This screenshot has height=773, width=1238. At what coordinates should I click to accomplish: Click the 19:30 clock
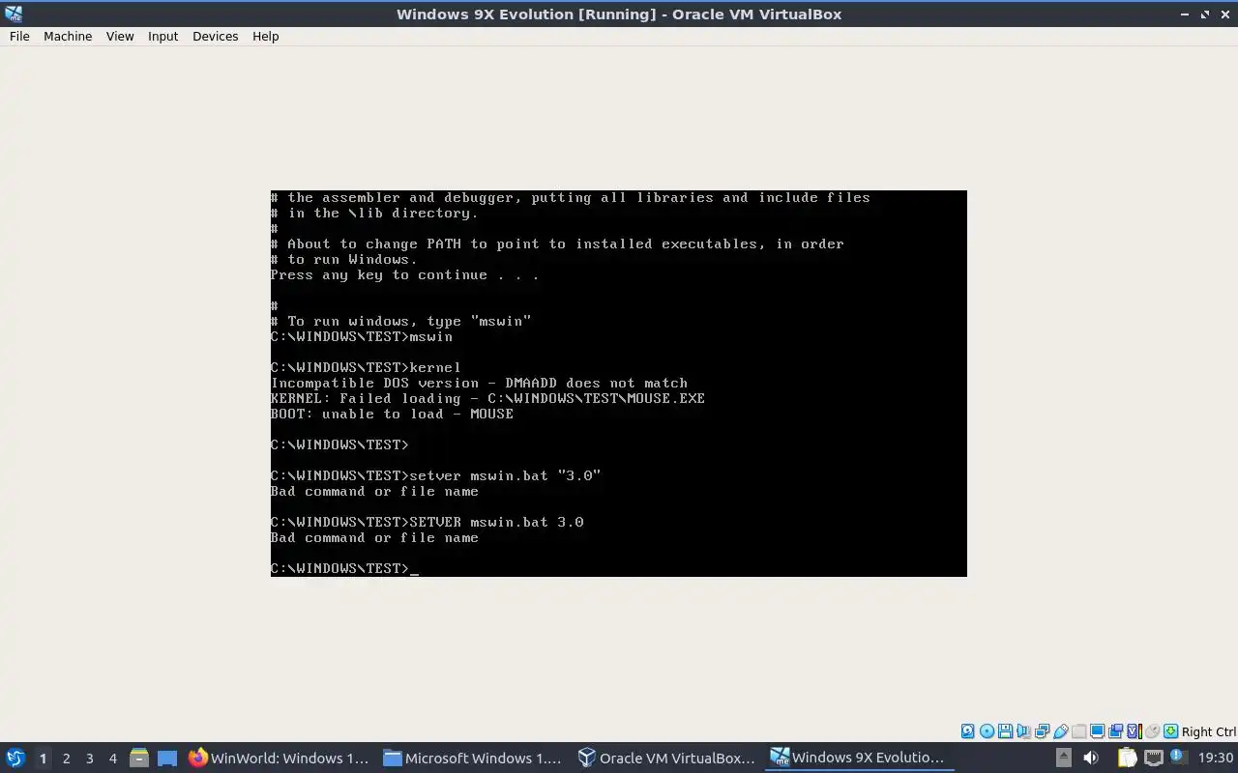point(1216,758)
